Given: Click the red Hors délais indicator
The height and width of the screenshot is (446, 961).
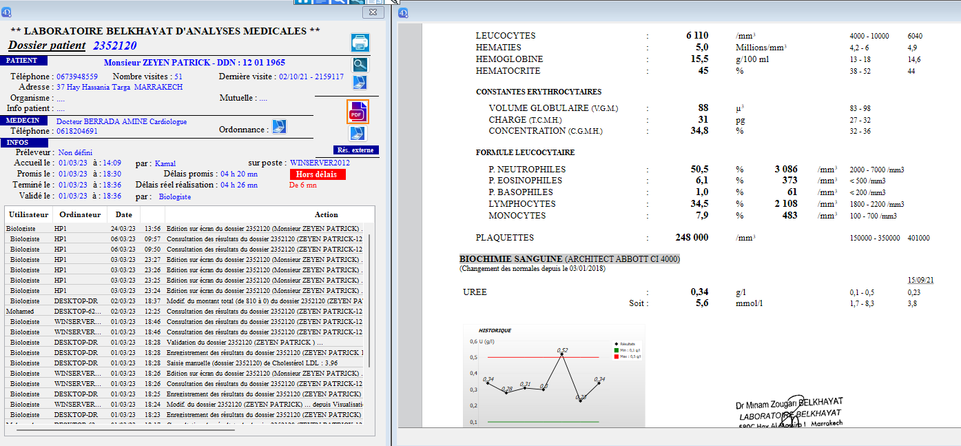Looking at the screenshot, I should [x=318, y=174].
